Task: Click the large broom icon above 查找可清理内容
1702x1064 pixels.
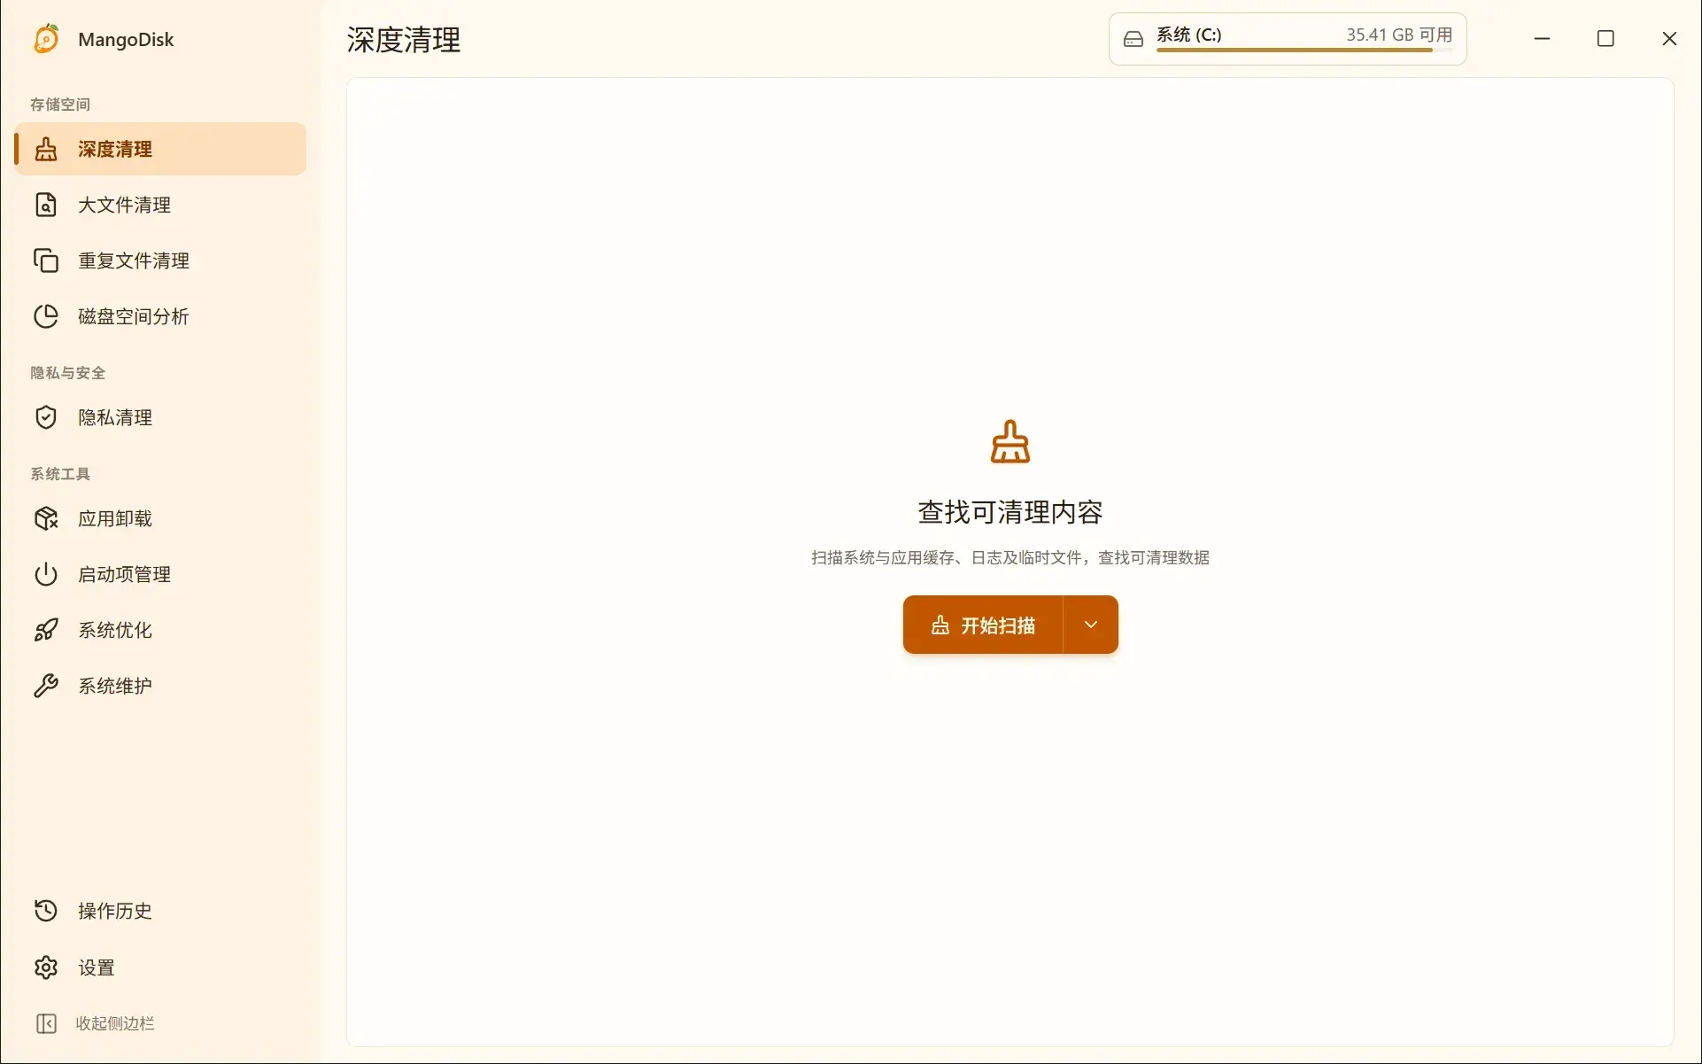Action: click(1010, 441)
